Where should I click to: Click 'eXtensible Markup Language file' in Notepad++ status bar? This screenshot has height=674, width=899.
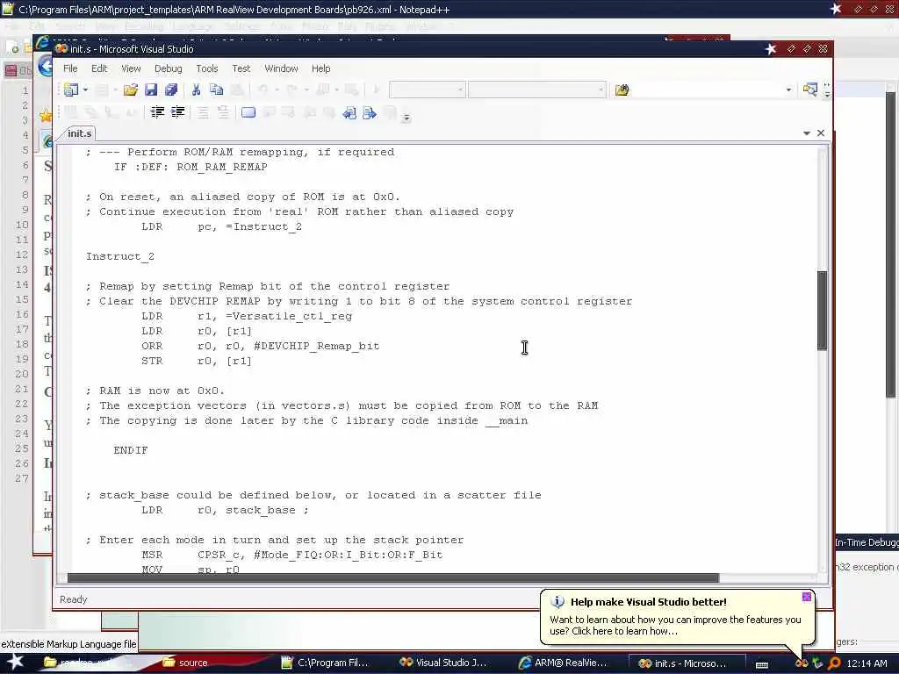(x=68, y=643)
